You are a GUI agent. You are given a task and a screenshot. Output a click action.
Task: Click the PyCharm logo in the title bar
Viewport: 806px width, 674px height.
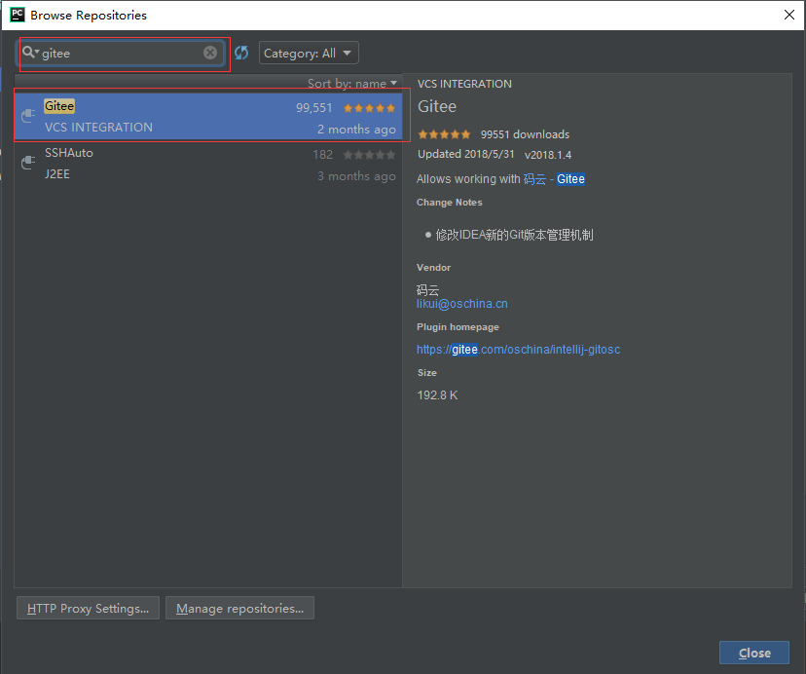coord(18,15)
